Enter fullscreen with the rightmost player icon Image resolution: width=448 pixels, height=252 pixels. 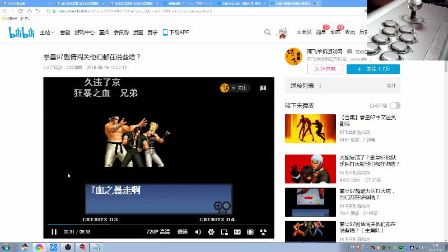pyautogui.click(x=263, y=232)
